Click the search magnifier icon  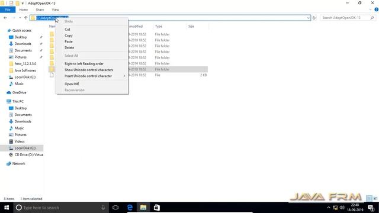[372, 18]
